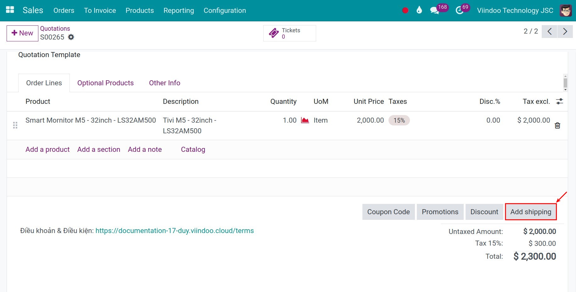Click Add a product link
Image resolution: width=576 pixels, height=292 pixels.
click(x=48, y=149)
